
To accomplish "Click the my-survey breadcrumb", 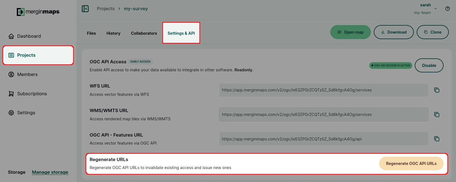I will [x=136, y=9].
